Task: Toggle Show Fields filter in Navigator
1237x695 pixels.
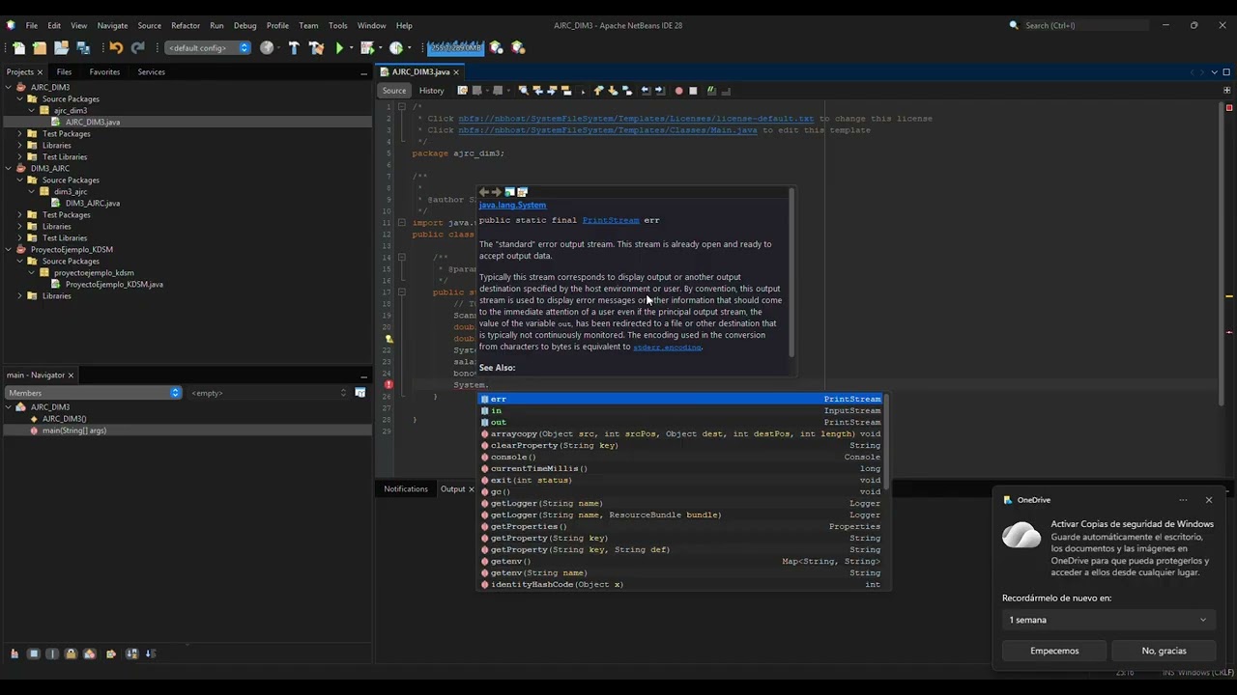Action: point(33,653)
